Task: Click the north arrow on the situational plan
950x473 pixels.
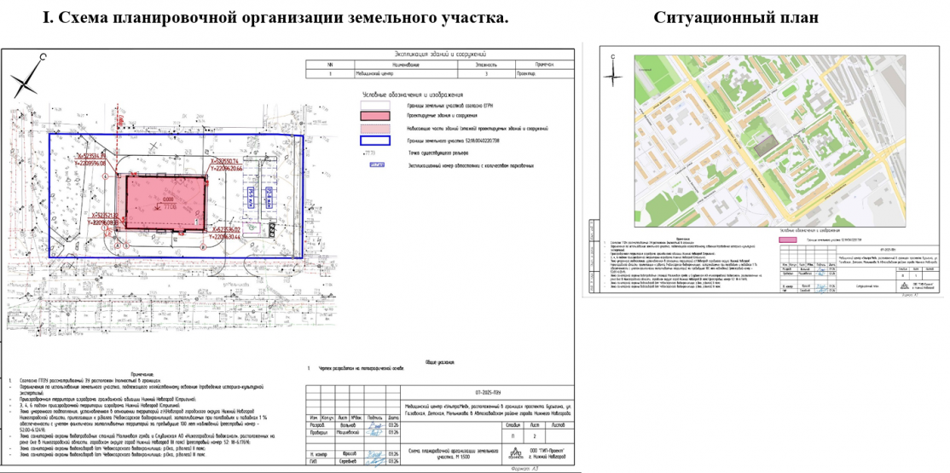Action: 613,72
